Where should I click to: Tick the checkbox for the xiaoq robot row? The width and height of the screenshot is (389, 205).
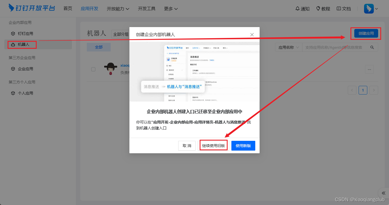[93, 69]
